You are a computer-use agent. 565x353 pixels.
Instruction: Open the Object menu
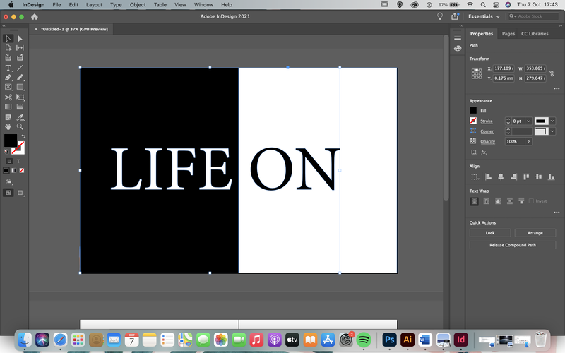pos(138,5)
